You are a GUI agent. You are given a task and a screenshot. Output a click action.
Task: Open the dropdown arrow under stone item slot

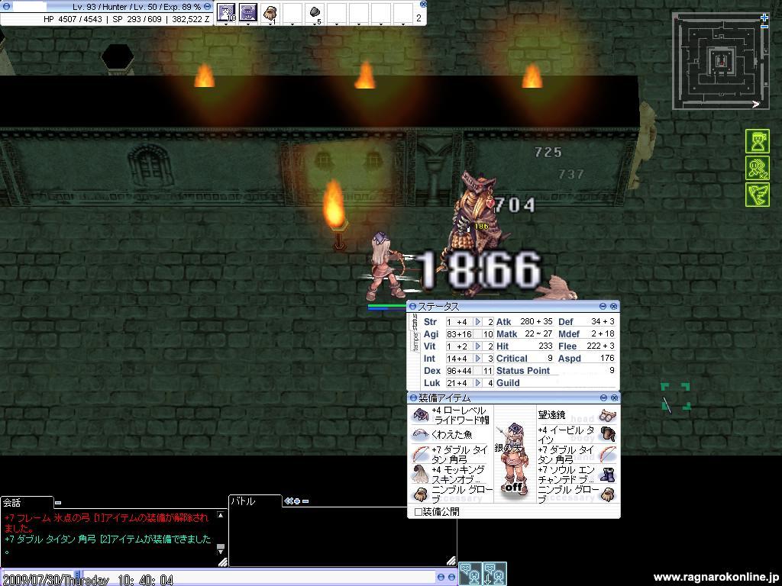click(314, 24)
